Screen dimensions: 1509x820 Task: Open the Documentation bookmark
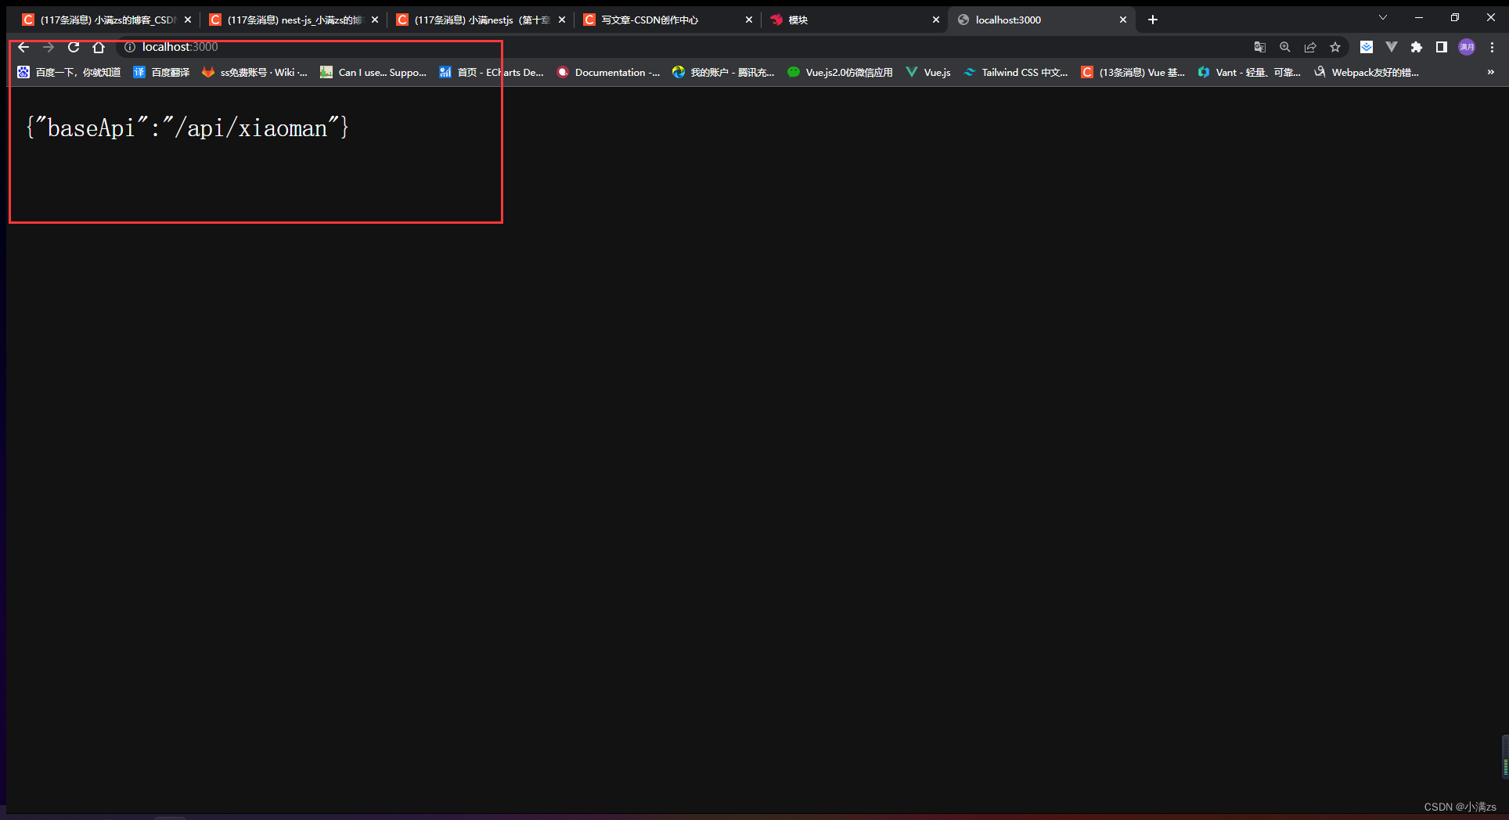tap(608, 72)
